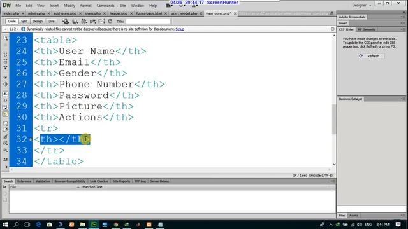Switch to the AP Elements tab
This screenshot has width=408, height=229.
366,29
